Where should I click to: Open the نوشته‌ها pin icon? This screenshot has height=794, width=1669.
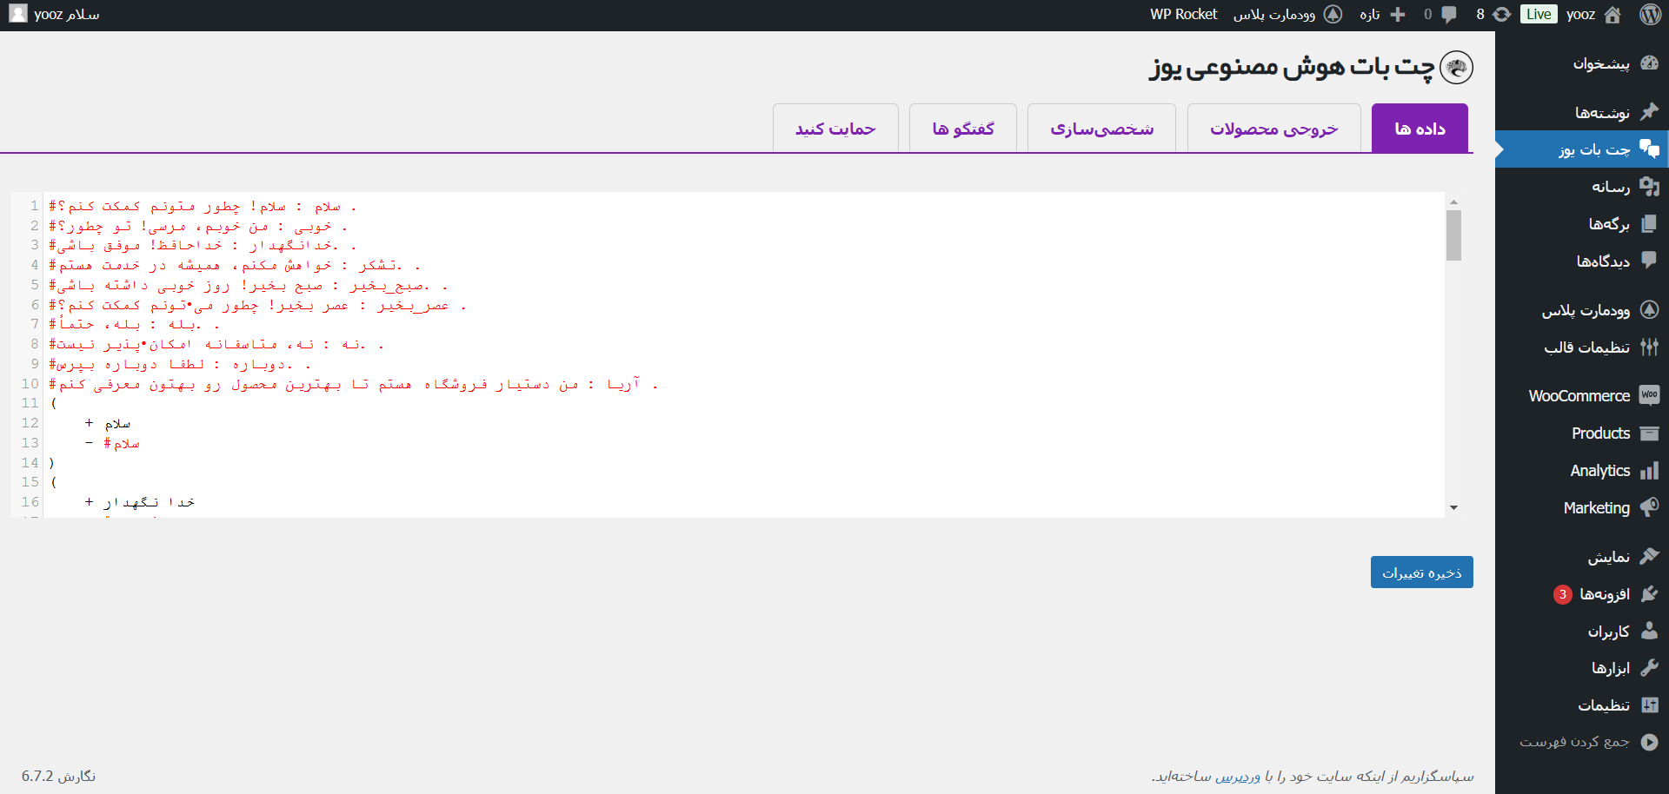[x=1649, y=112]
